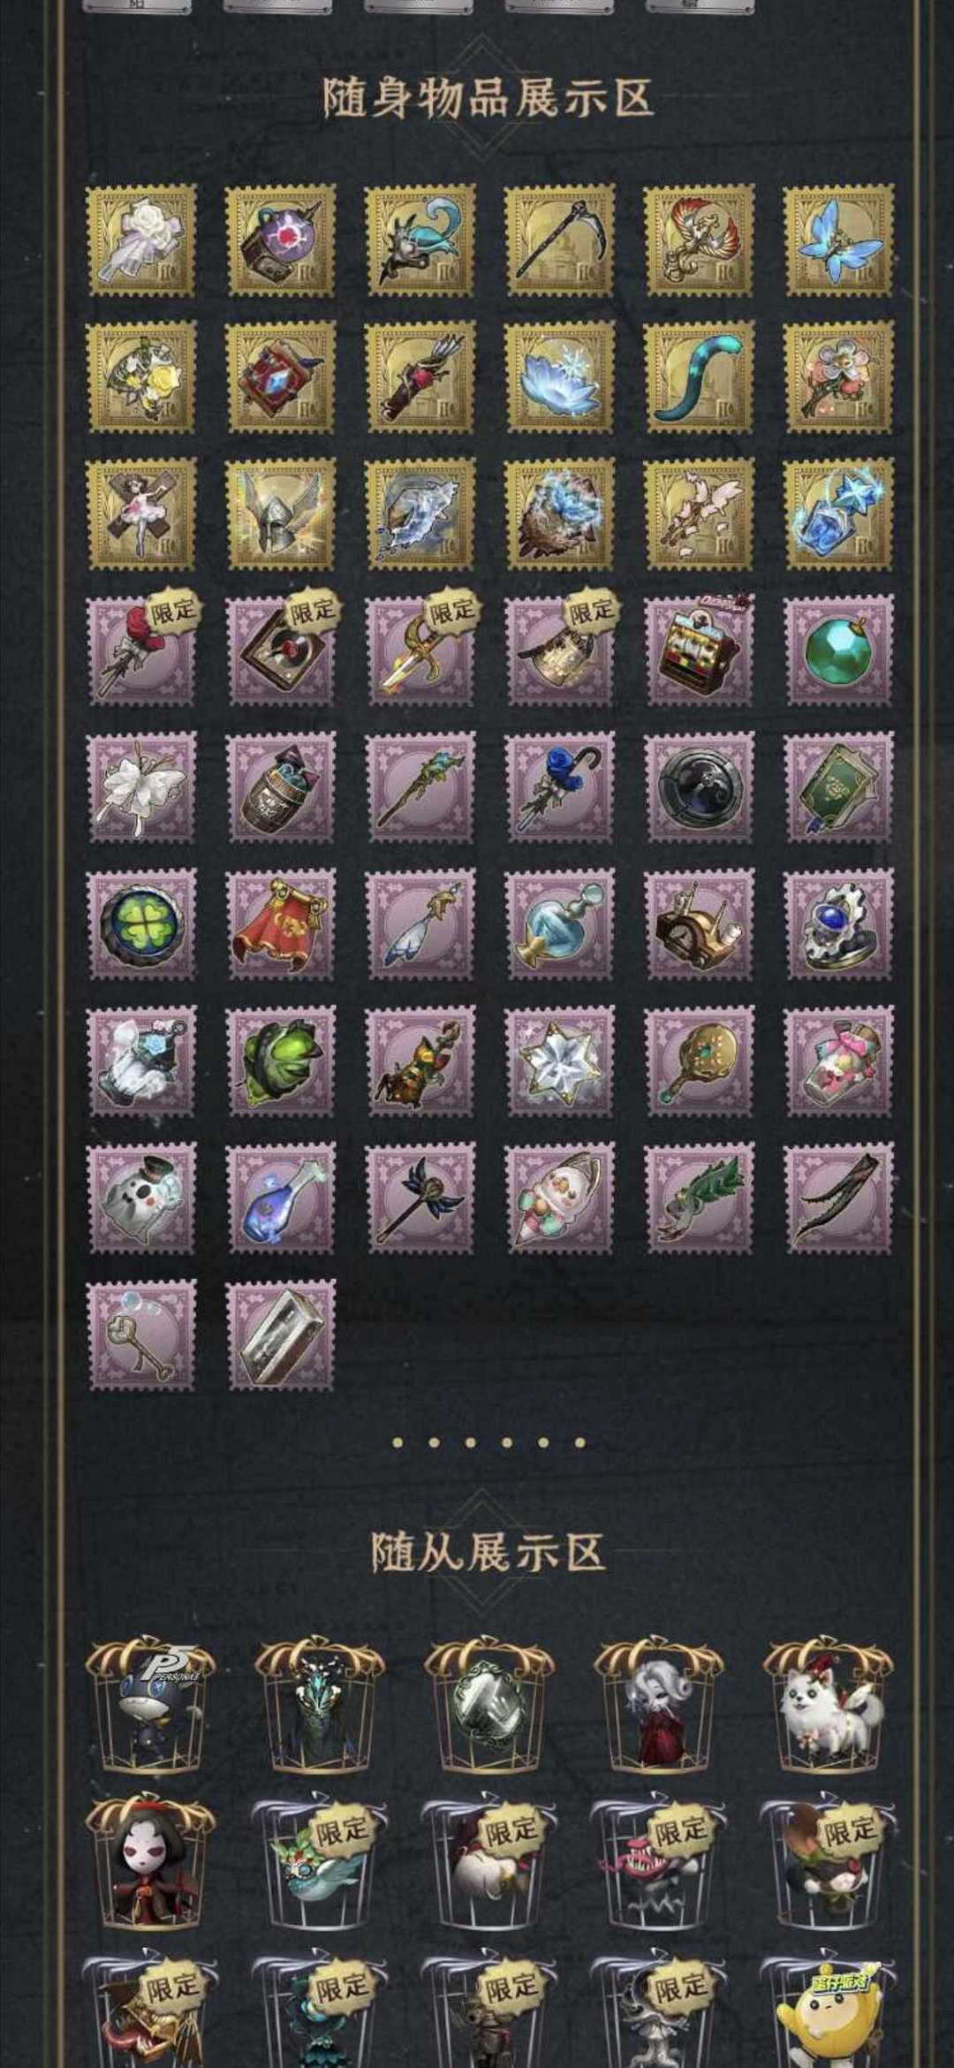Choose the red kimono doll pet
This screenshot has height=2068, width=954.
tap(150, 1862)
